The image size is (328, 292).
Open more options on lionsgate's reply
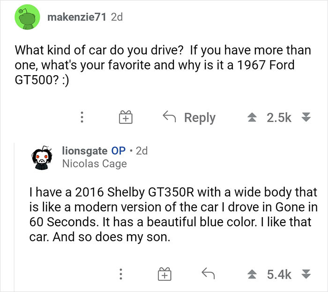pos(120,273)
